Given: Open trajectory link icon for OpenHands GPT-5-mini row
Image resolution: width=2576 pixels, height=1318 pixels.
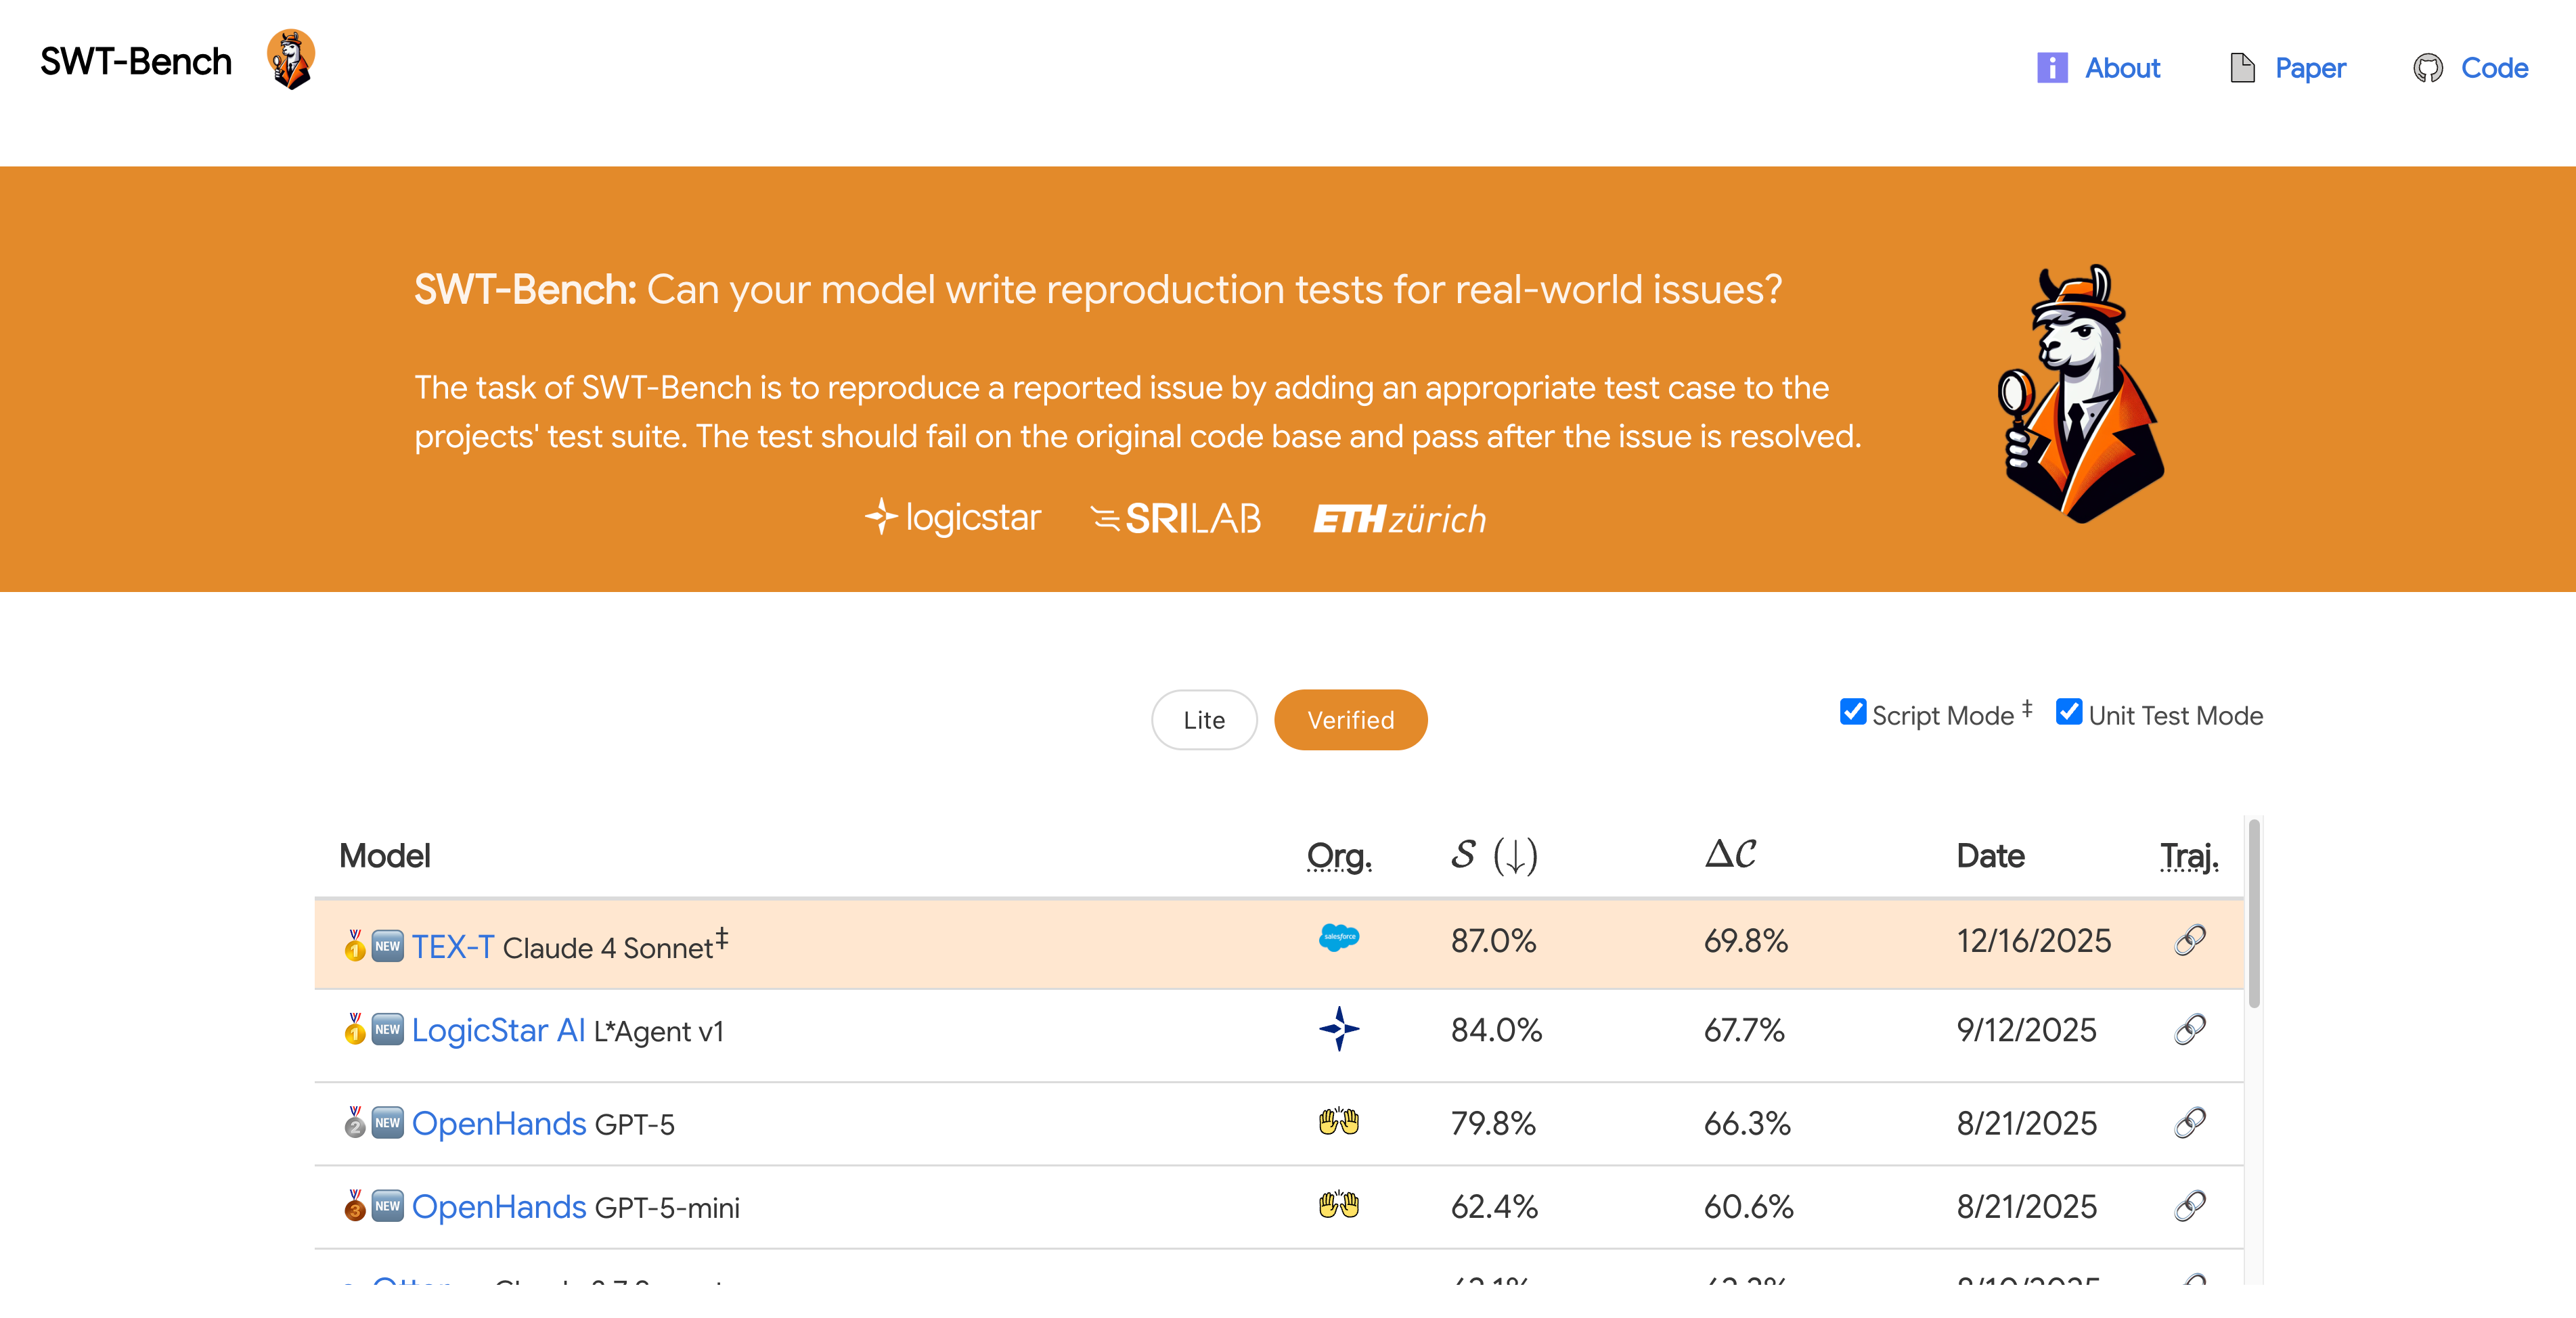Looking at the screenshot, I should click(2189, 1205).
